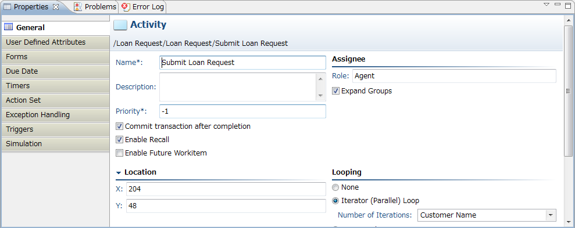Open the Number of Iterations dropdown
Image resolution: width=575 pixels, height=228 pixels.
[x=551, y=215]
